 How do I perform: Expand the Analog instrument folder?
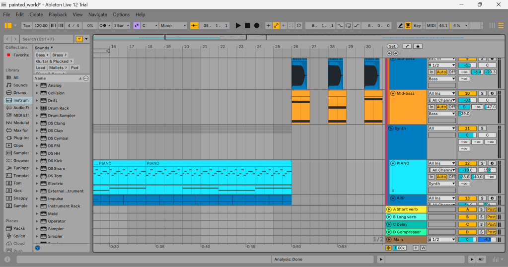[x=37, y=85]
